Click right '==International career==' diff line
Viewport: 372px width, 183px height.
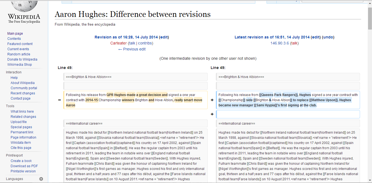point(288,124)
